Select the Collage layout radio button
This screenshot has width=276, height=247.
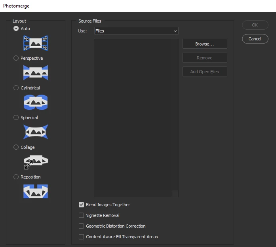coord(16,147)
